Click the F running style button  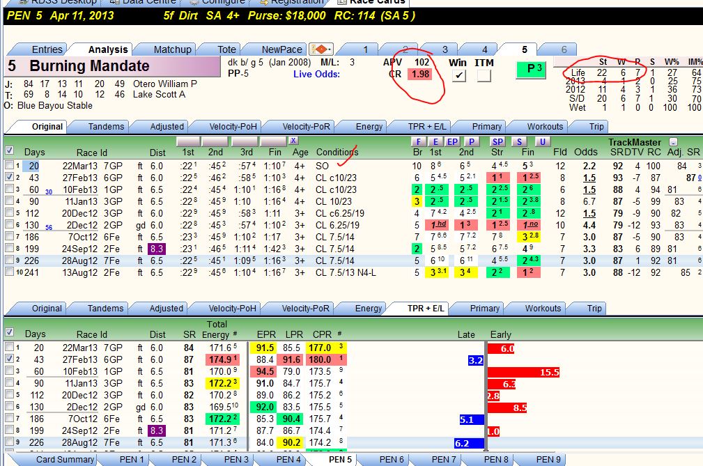coord(418,141)
